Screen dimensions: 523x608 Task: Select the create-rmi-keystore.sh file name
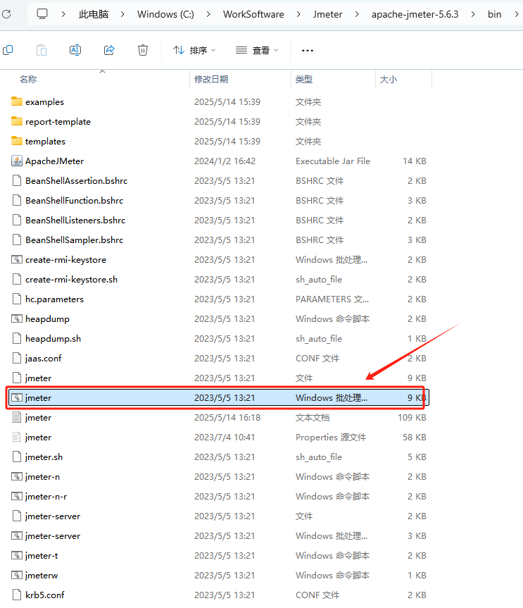tap(71, 280)
